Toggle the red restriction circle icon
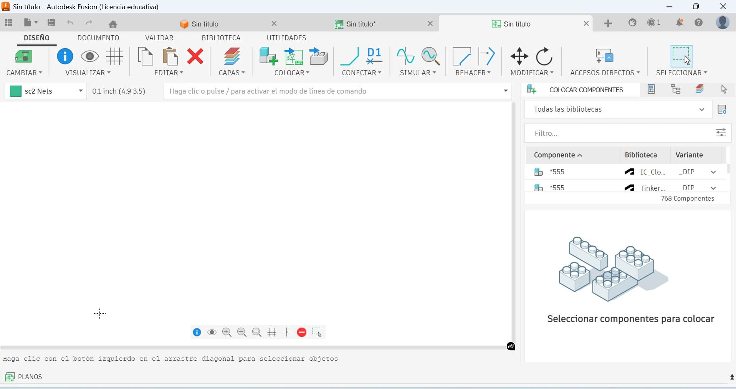The height and width of the screenshot is (389, 736). click(x=302, y=332)
